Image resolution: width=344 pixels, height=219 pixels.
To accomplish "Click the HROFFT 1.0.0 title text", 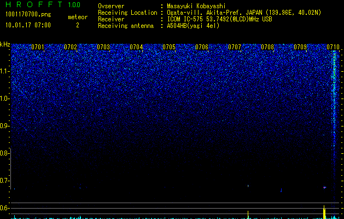I will 43,4.
